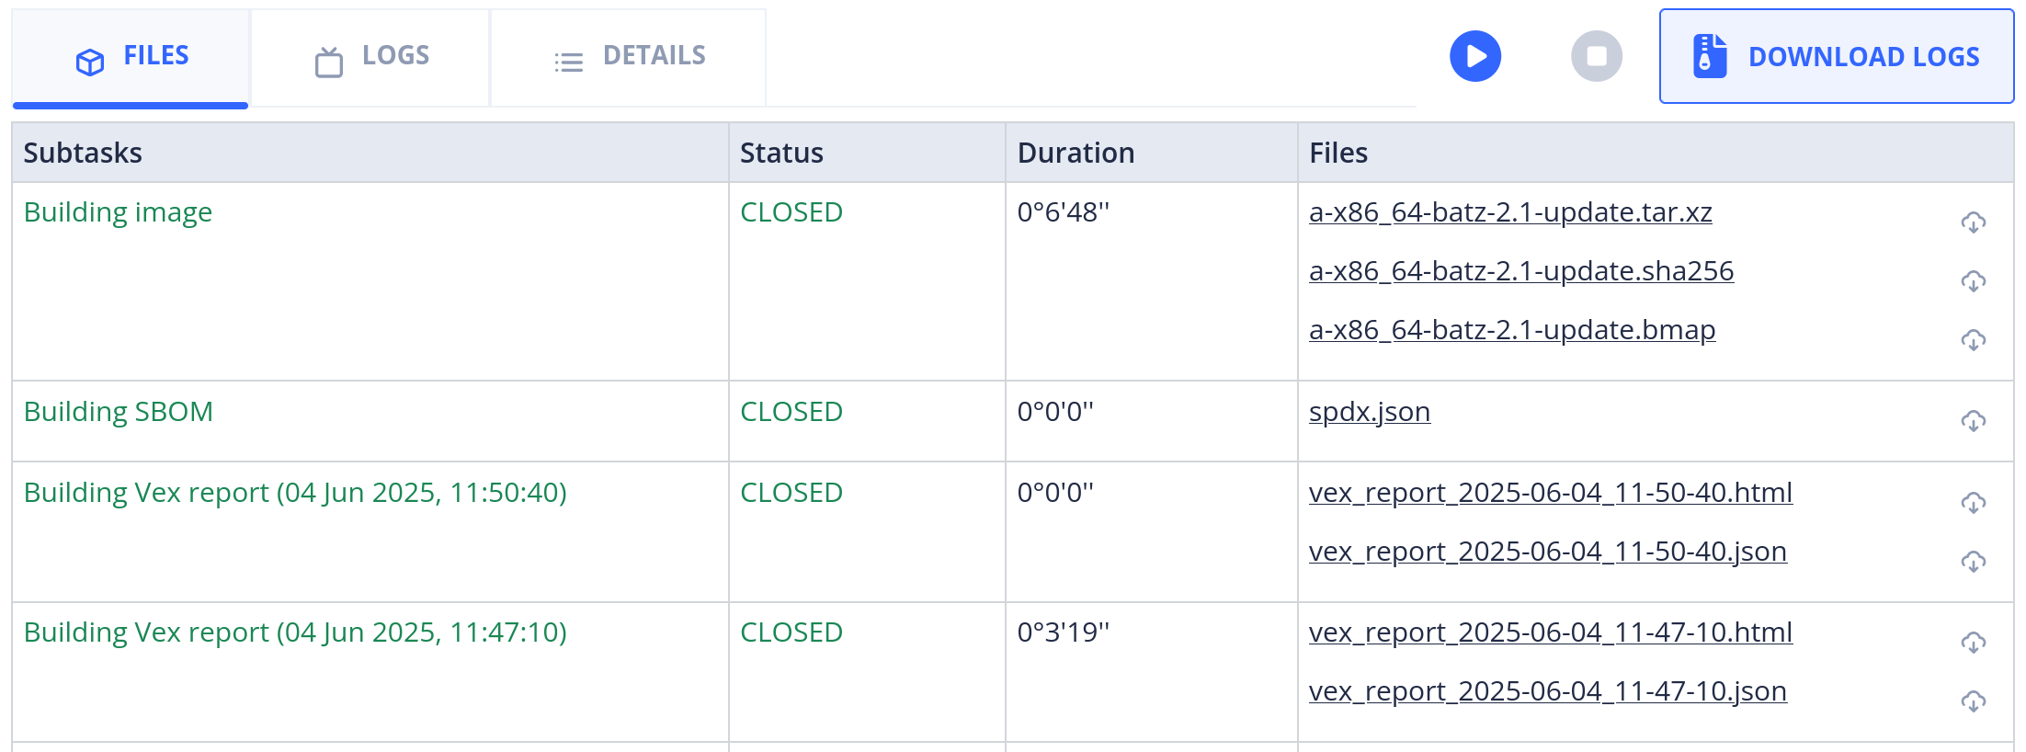Viewport: 2026px width, 752px height.
Task: Download icon for vex_report 11-50-40.json
Action: click(1973, 562)
